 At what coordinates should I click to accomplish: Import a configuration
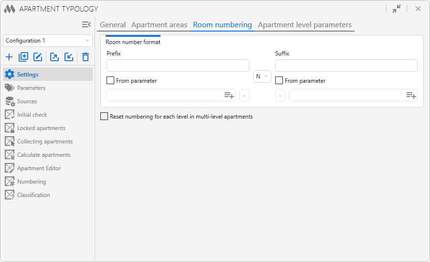tap(69, 57)
